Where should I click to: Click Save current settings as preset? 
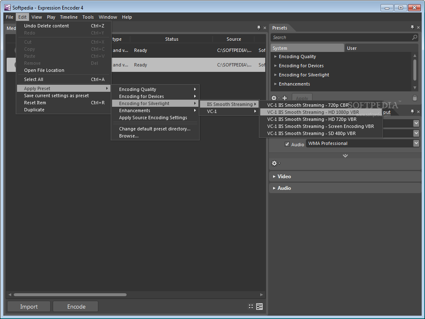coord(64,96)
